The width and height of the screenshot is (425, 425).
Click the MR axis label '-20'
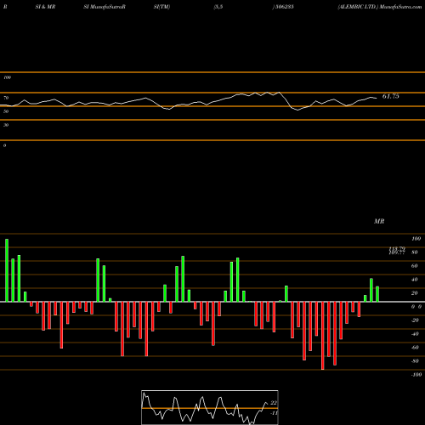pos(415,320)
